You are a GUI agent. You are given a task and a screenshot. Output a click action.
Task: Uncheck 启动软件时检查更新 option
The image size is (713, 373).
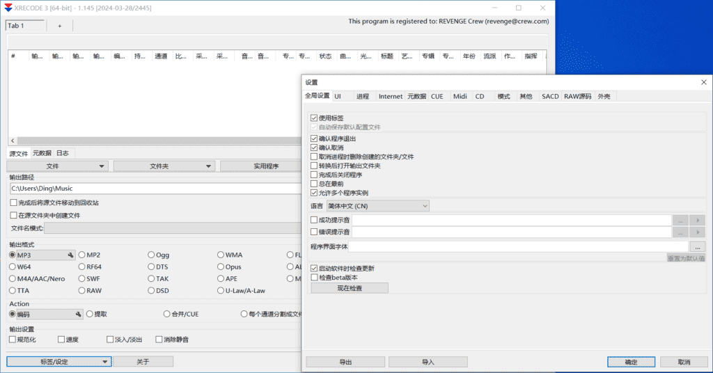pos(314,268)
